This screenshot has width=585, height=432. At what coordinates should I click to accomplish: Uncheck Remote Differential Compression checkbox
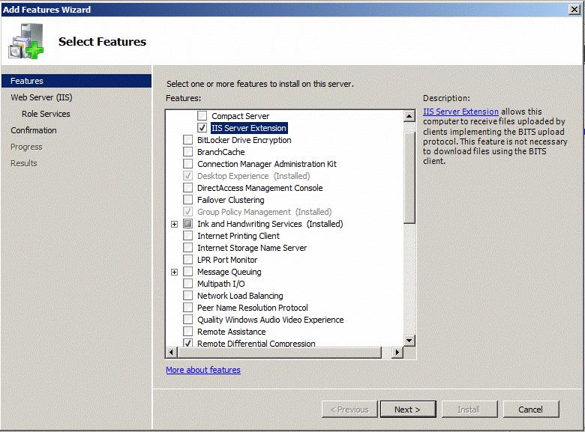(187, 343)
